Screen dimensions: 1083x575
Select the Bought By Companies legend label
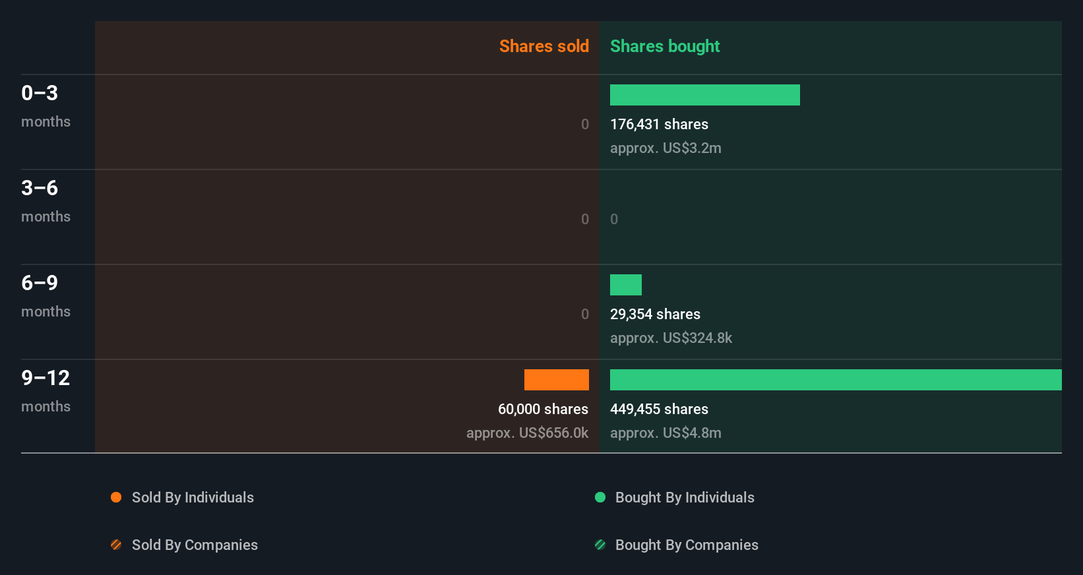coord(687,545)
